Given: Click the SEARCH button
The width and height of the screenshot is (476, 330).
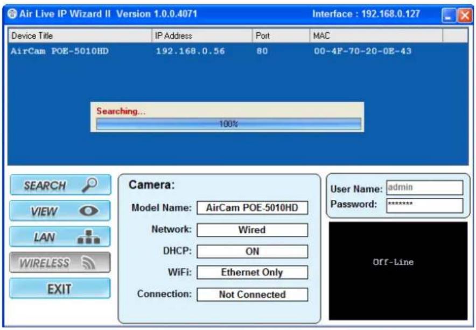Looking at the screenshot, I should (60, 185).
